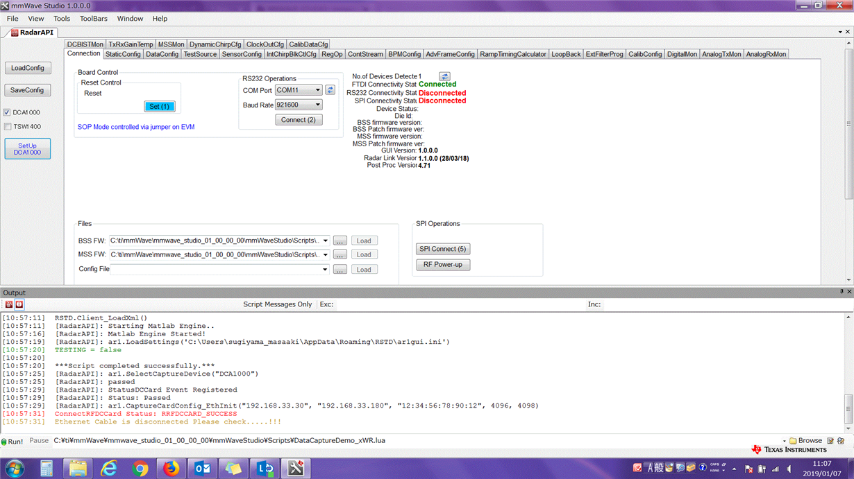Open the Tools menu
This screenshot has width=854, height=479.
tap(62, 19)
